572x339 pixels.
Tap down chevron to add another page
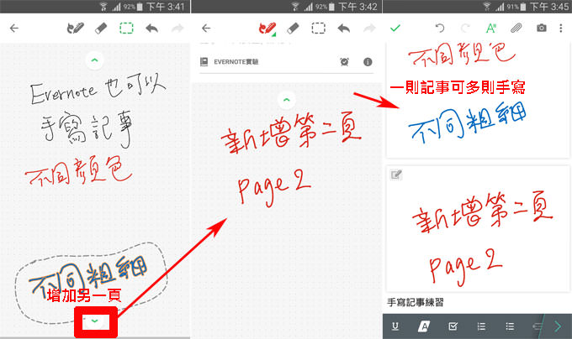point(95,321)
